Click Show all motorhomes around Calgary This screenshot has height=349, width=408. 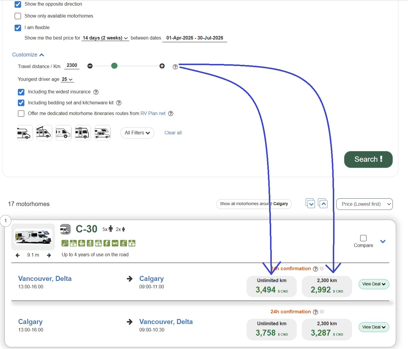[x=254, y=204]
